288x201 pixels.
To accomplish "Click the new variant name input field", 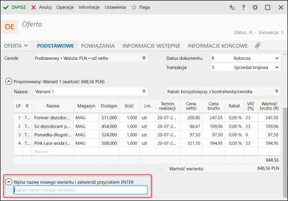I will point(80,190).
